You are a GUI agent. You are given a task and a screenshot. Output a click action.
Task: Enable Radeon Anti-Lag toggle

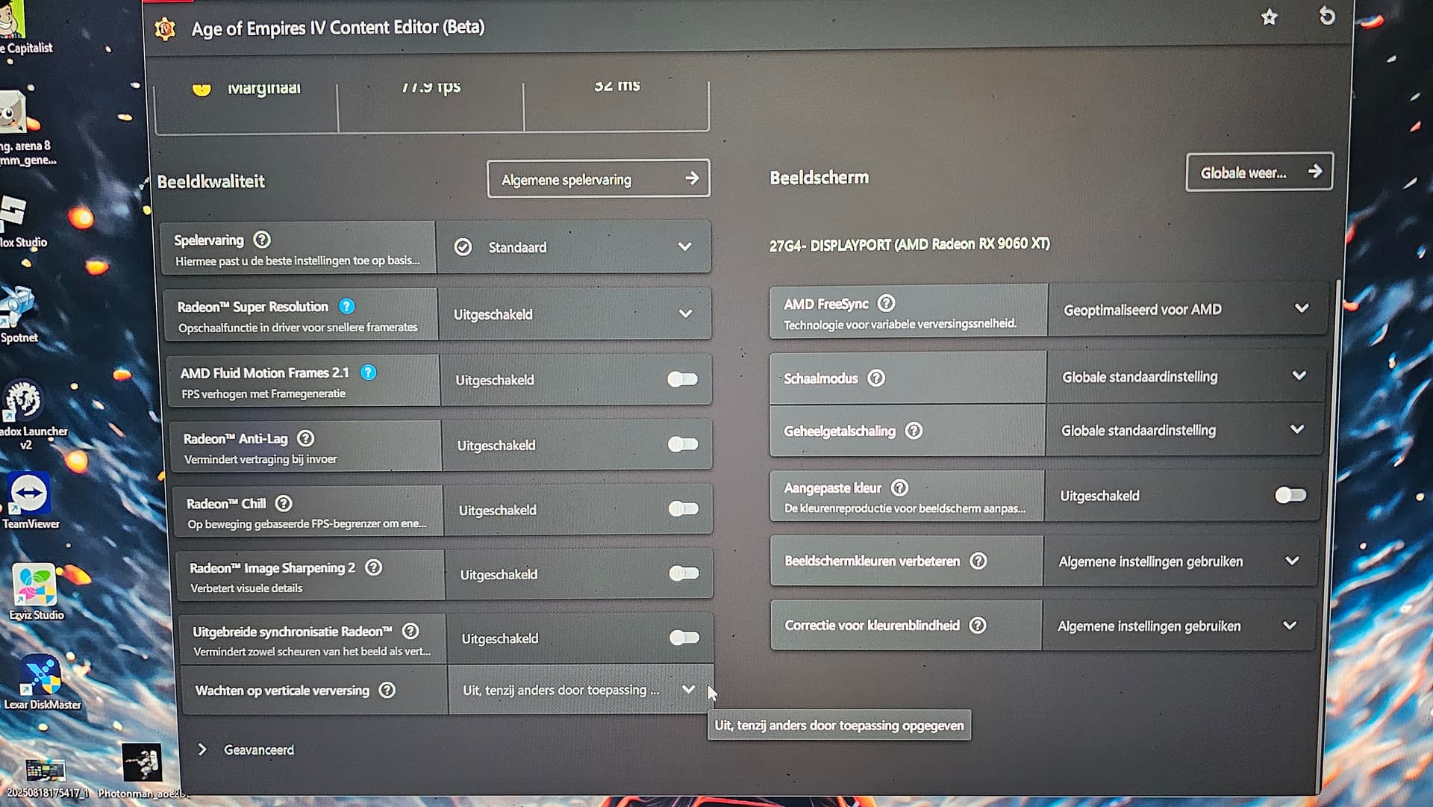pyautogui.click(x=684, y=444)
